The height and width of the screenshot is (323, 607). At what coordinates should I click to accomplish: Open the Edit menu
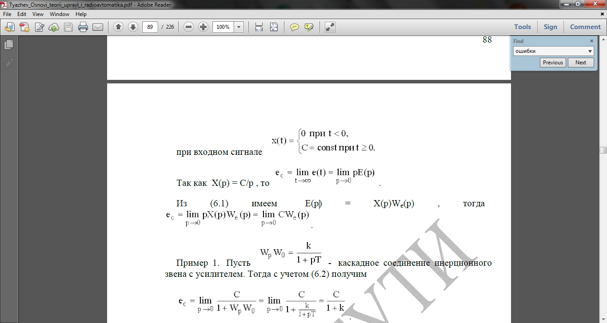click(21, 14)
